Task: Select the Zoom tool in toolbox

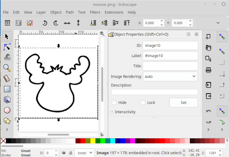Action: [7, 68]
